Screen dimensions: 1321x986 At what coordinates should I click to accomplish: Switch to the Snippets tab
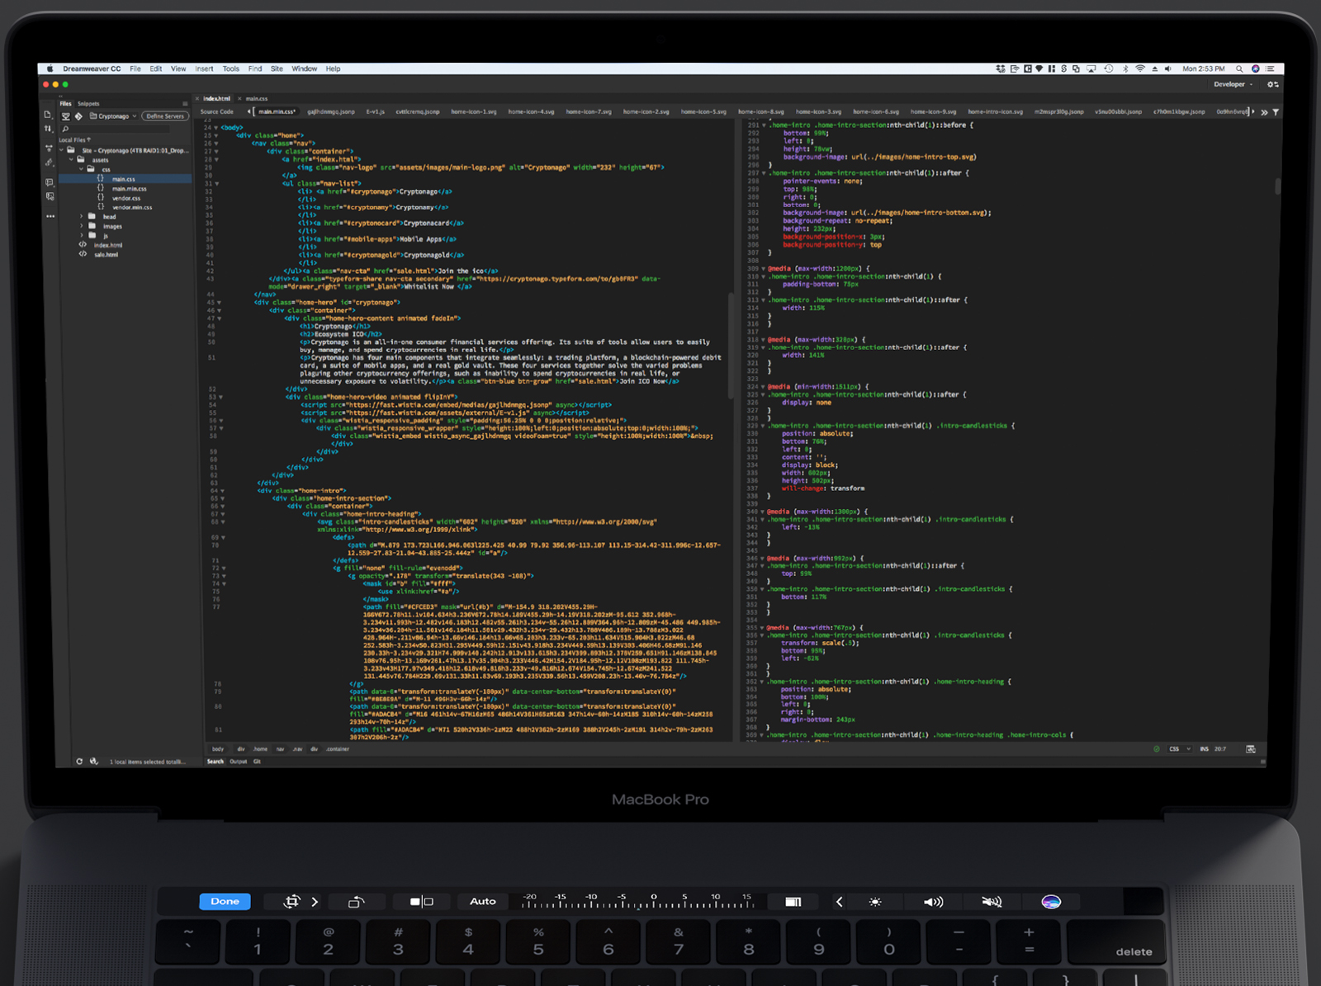click(x=88, y=104)
